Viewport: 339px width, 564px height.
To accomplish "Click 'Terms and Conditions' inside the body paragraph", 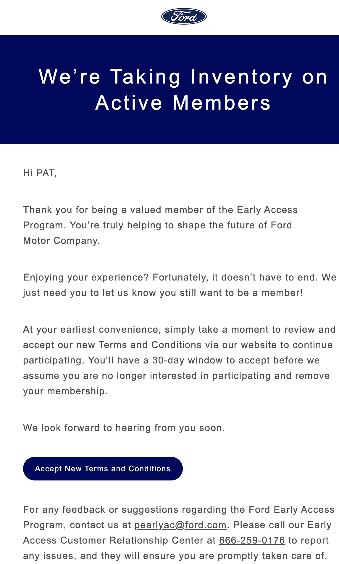I will [x=150, y=345].
